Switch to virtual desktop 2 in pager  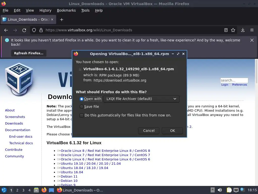click(x=17, y=190)
